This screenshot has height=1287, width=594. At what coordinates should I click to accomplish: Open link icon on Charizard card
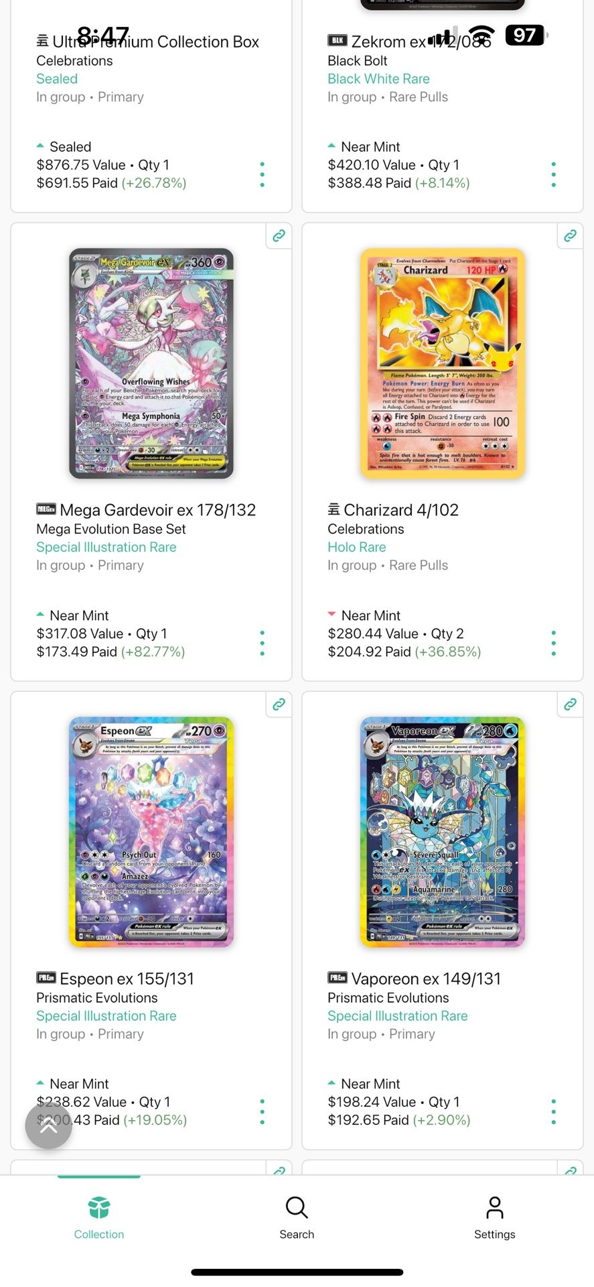click(x=570, y=235)
